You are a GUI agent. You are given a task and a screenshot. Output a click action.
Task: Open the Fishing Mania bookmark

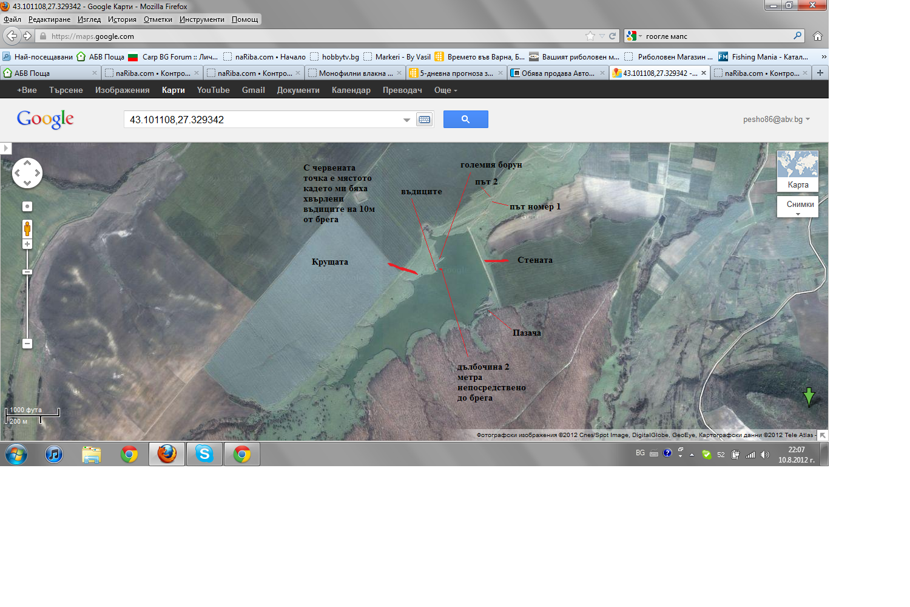tap(763, 56)
